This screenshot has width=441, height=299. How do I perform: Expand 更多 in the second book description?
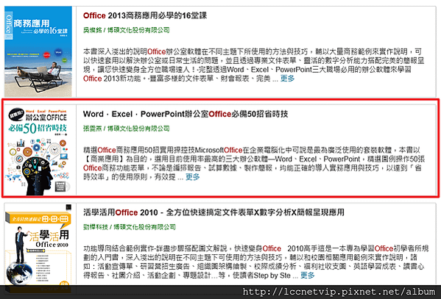coord(193,177)
